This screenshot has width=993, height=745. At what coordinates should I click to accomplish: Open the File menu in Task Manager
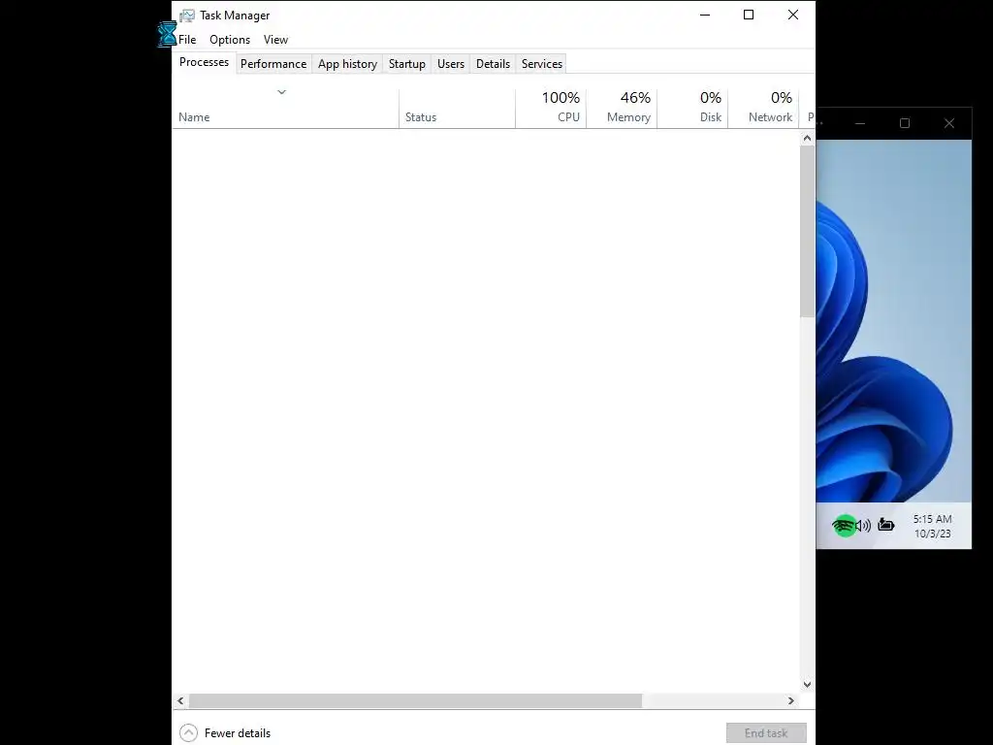click(x=187, y=39)
